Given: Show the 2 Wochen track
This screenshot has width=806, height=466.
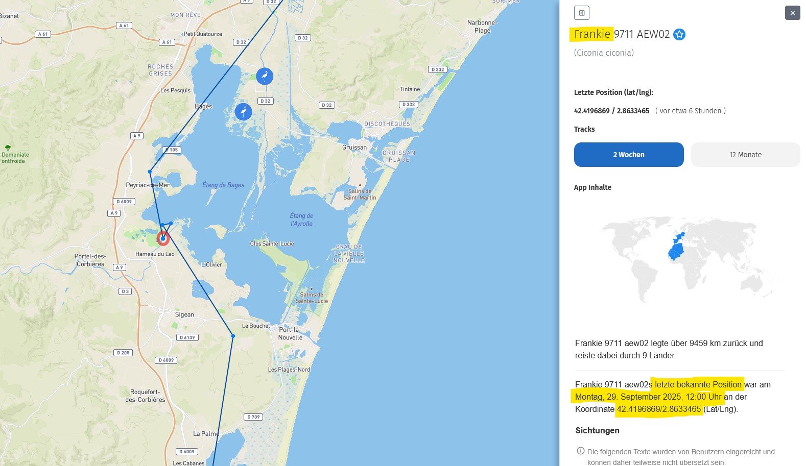Looking at the screenshot, I should click(x=628, y=155).
